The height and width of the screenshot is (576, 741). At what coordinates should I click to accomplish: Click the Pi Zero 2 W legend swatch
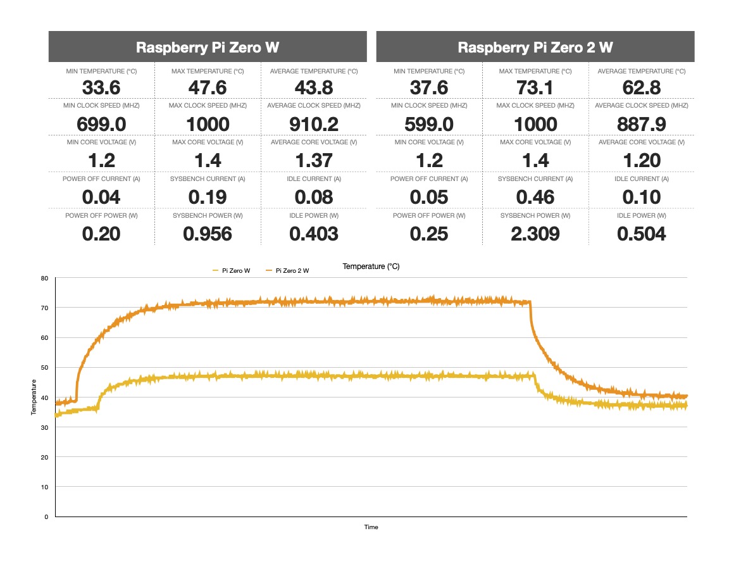point(270,271)
